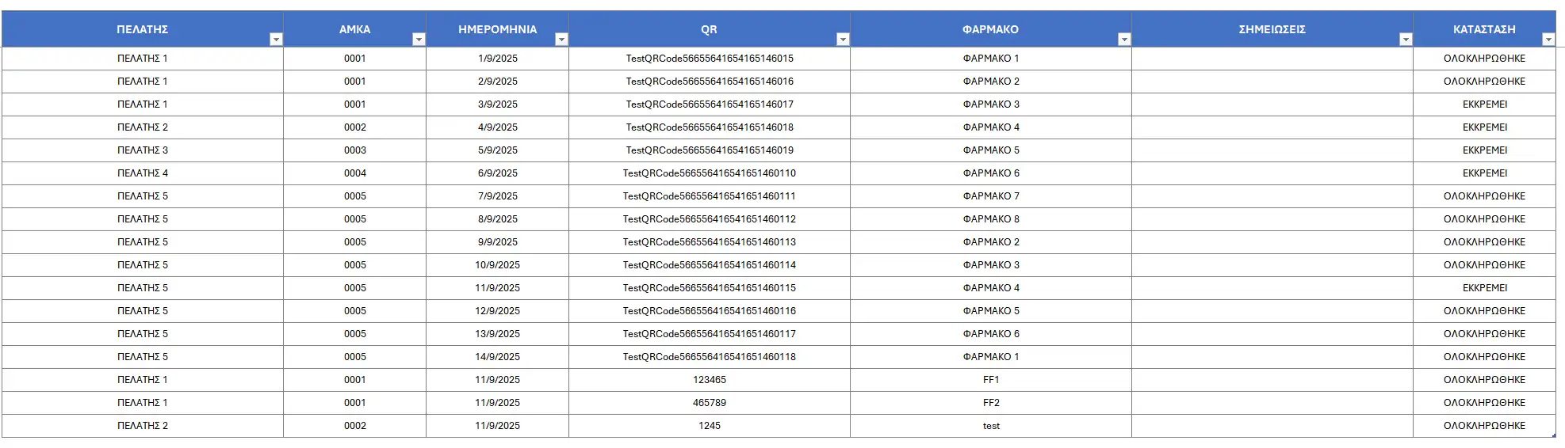Click the ΠΕΛΑΤΗΣ header cell
Screen dimensions: 1565x448
click(142, 29)
